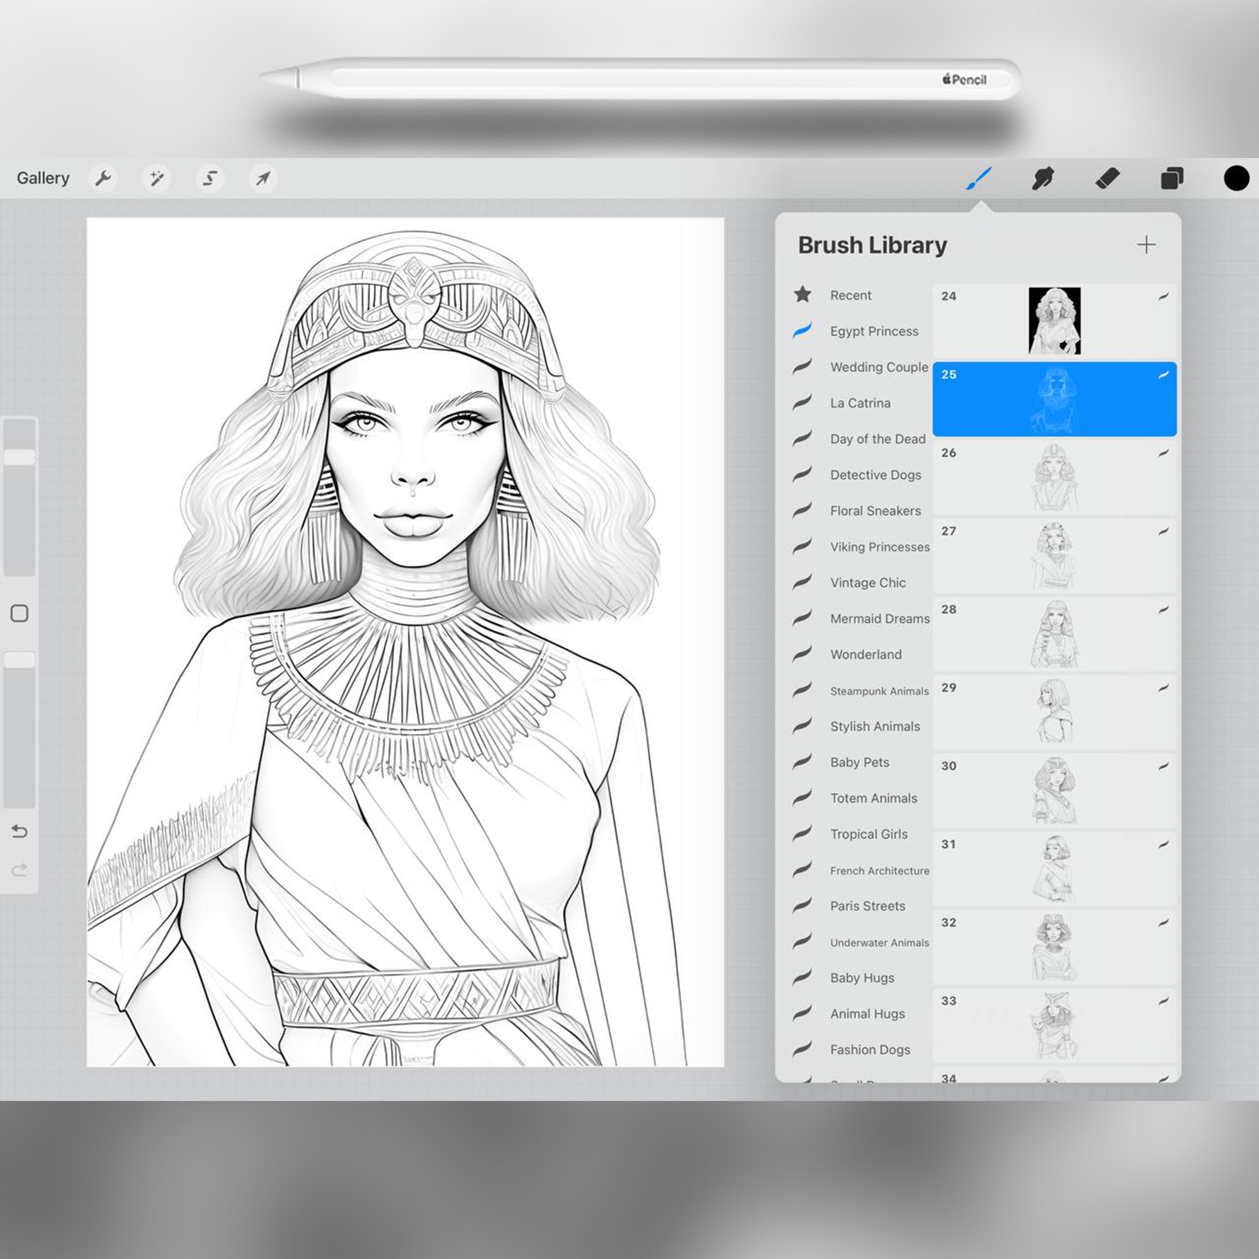
Task: Open the Adjustments panel
Action: 157,178
